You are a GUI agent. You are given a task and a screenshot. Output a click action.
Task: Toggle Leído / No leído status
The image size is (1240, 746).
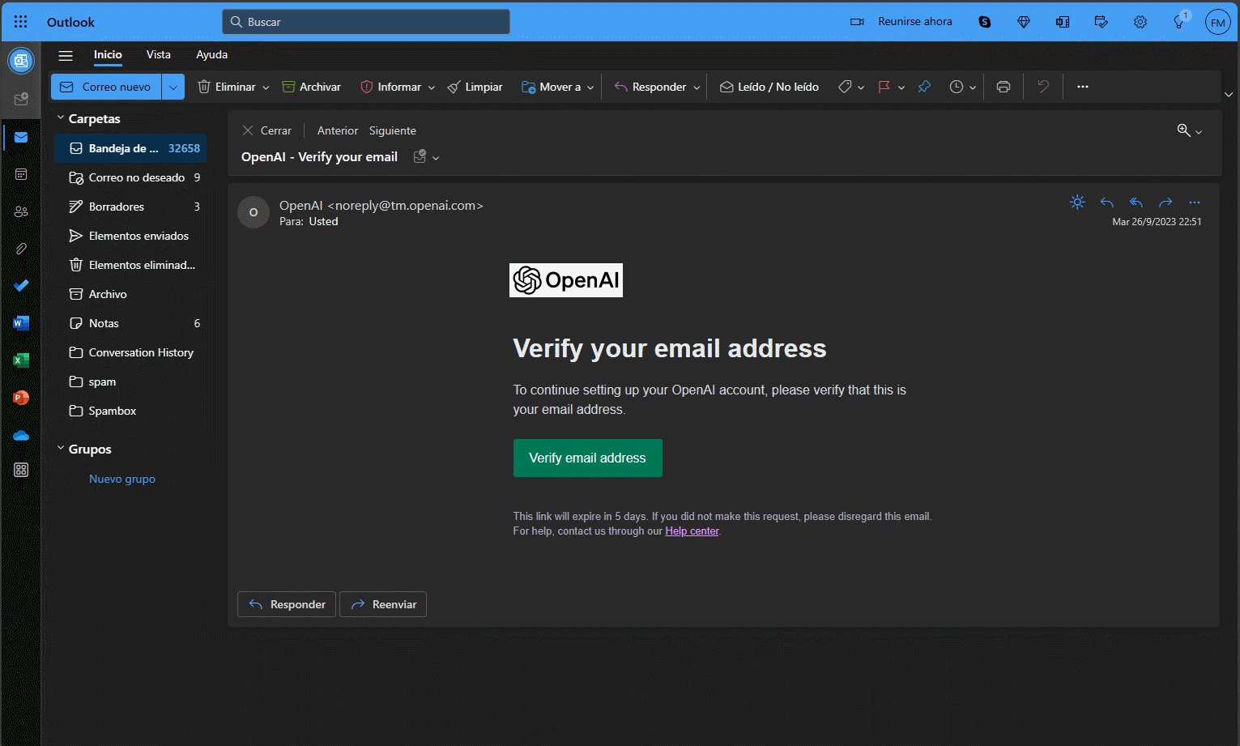769,87
